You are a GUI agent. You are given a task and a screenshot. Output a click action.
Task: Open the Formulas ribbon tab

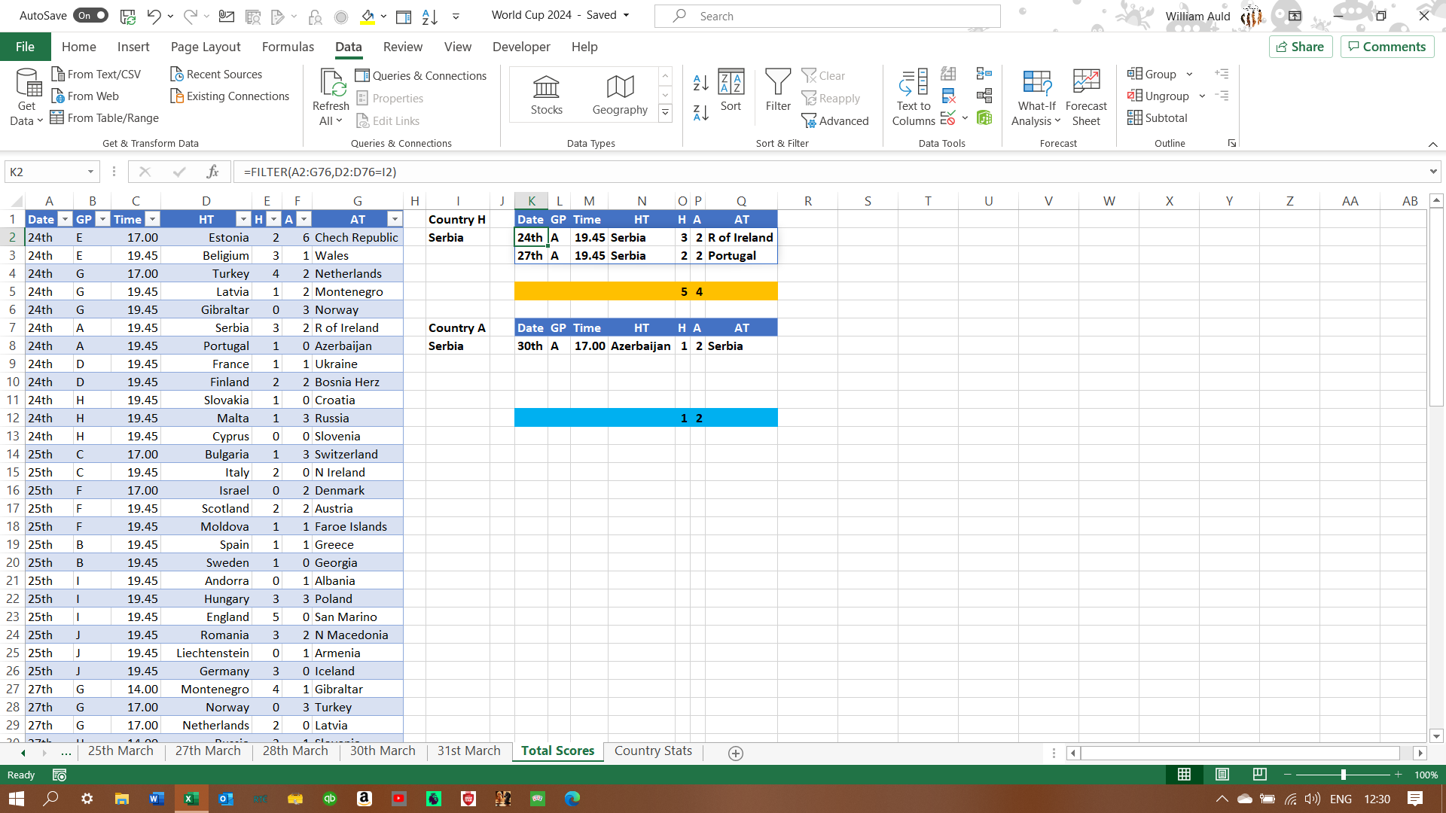288,47
